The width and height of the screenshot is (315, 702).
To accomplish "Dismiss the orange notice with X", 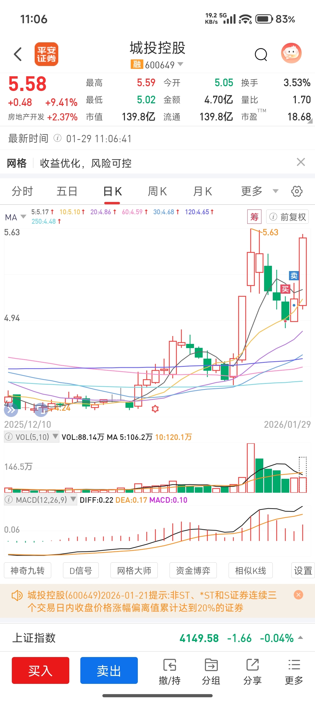I will pyautogui.click(x=298, y=595).
